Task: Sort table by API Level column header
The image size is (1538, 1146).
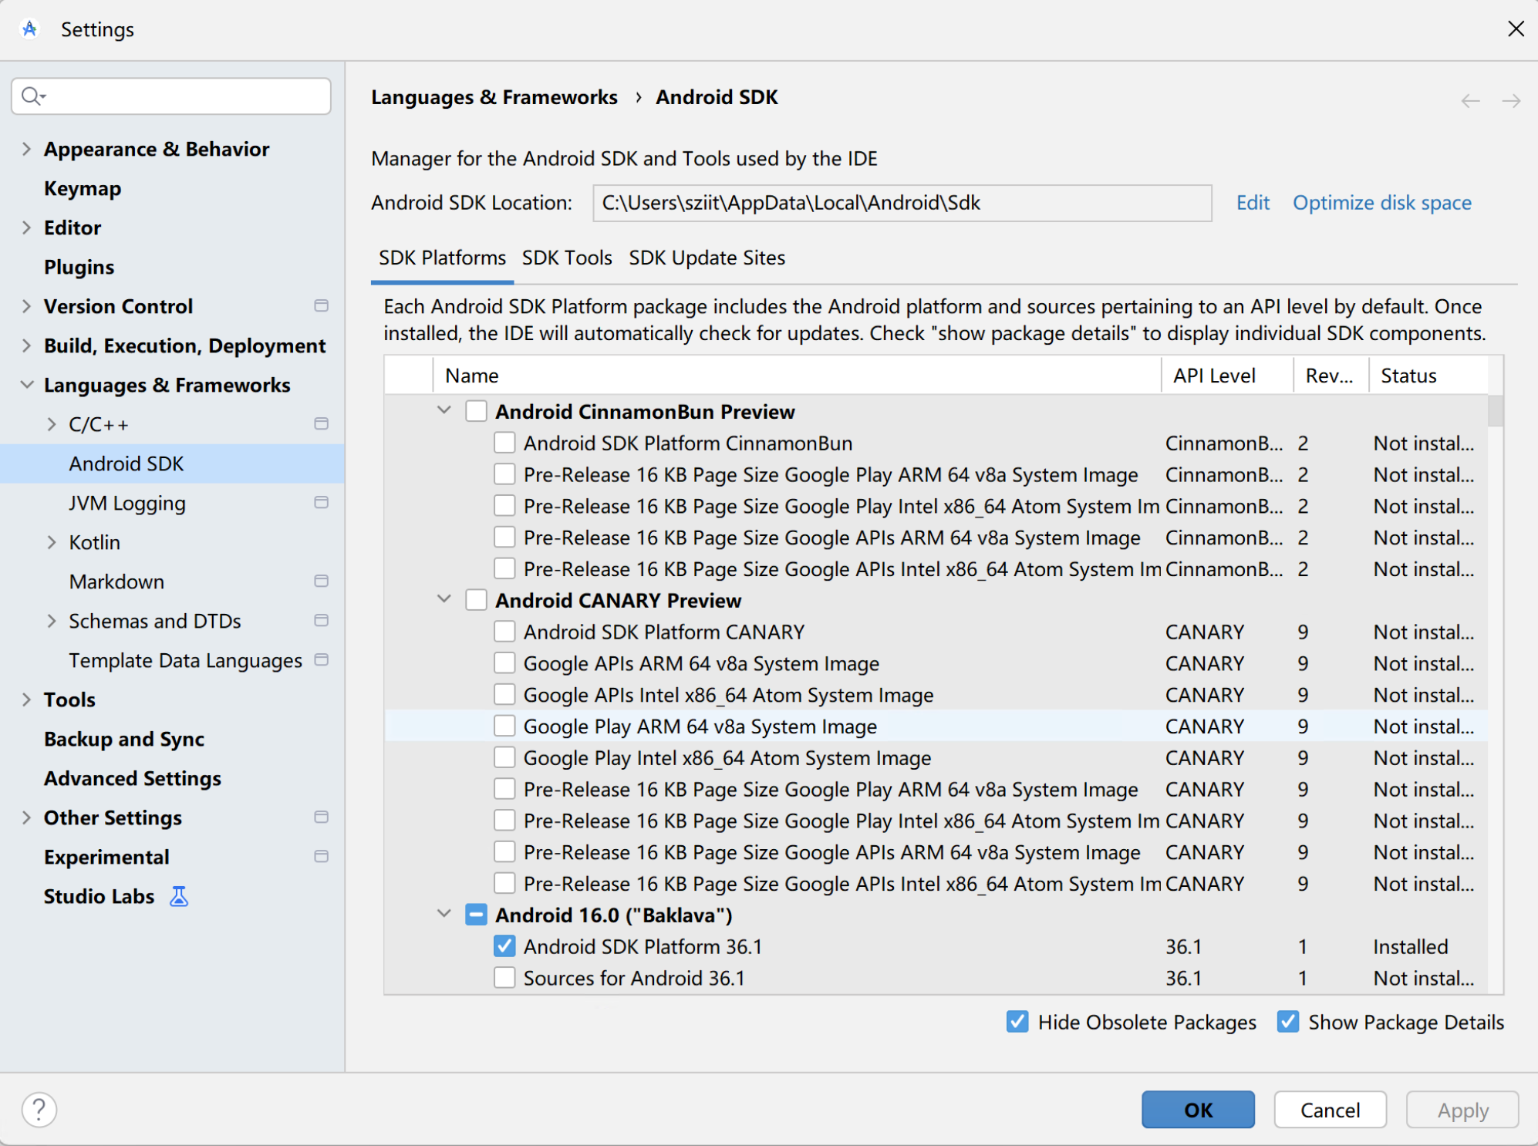Action: point(1226,376)
